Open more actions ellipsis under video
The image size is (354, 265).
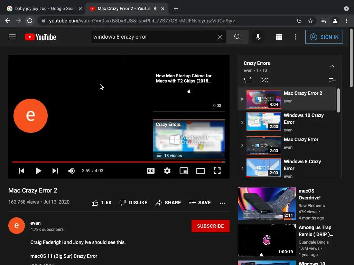(223, 203)
